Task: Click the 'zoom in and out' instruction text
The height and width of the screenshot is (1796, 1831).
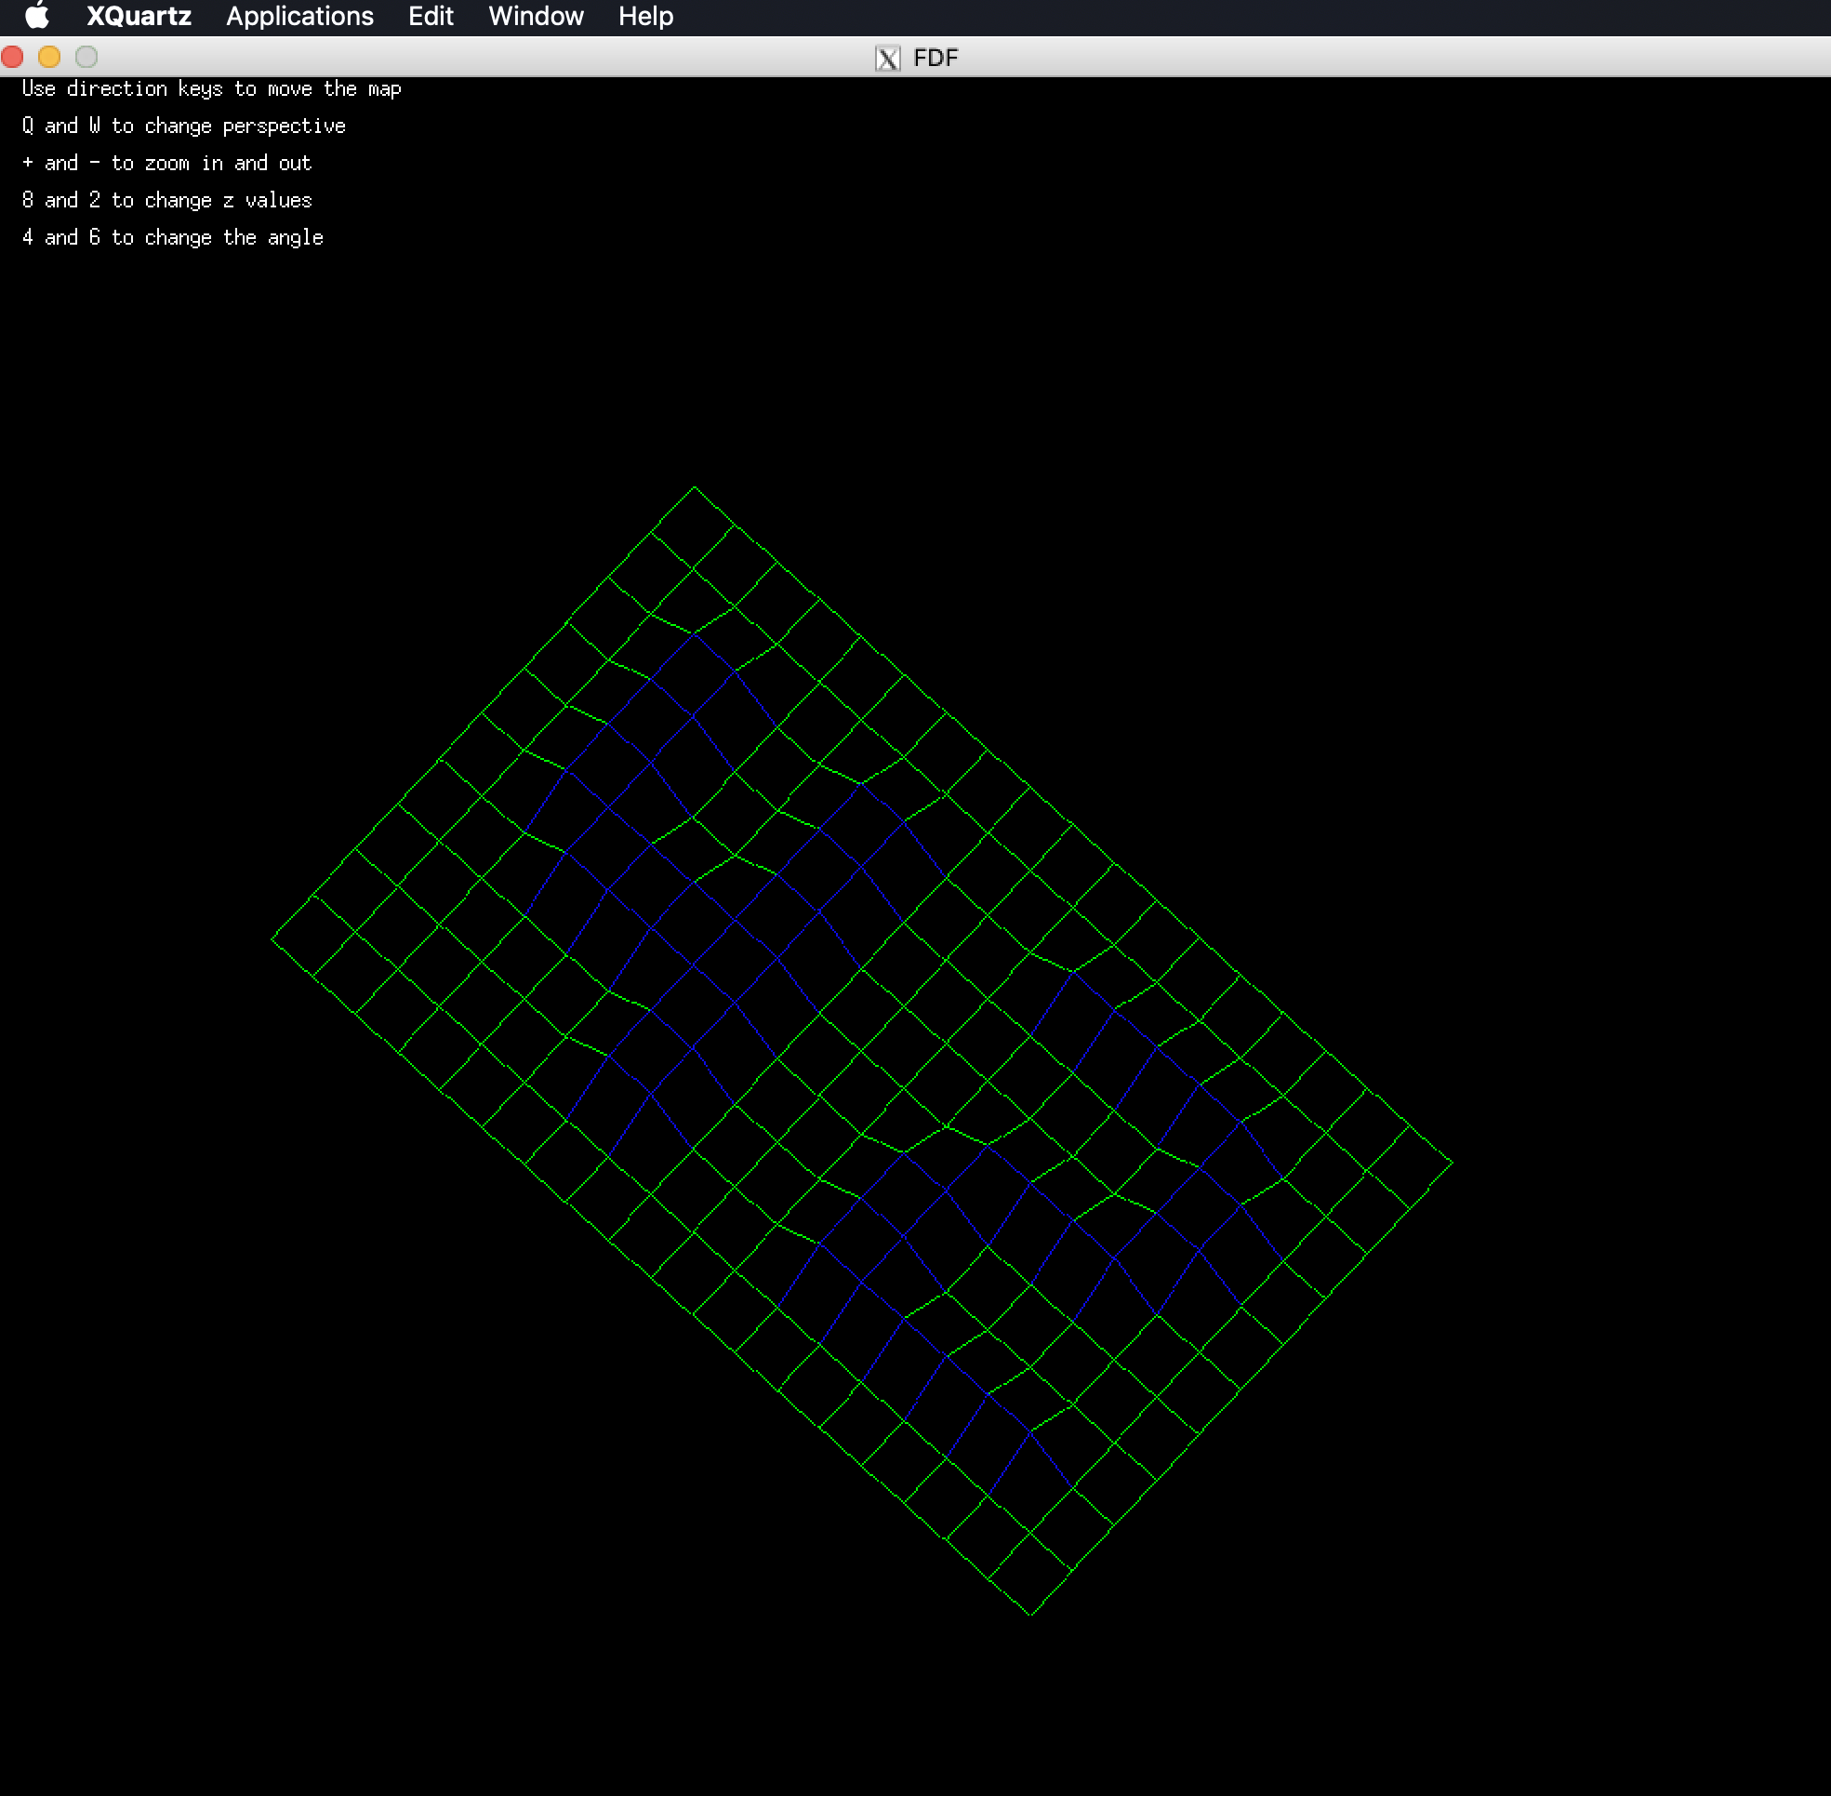Action: coord(167,163)
